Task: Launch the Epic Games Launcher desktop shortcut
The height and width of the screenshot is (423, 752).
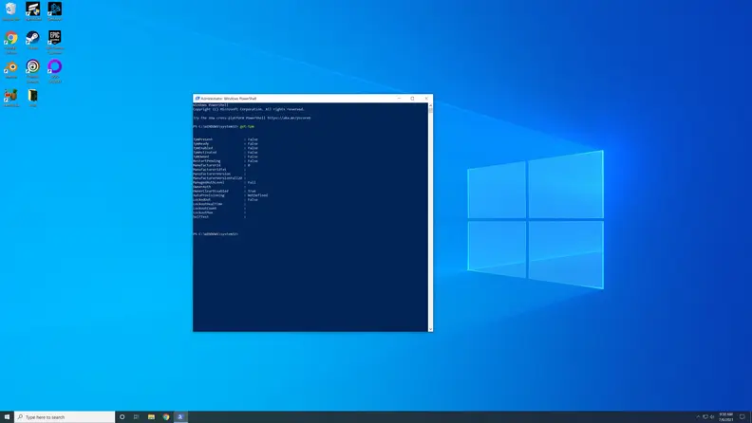Action: pos(55,41)
